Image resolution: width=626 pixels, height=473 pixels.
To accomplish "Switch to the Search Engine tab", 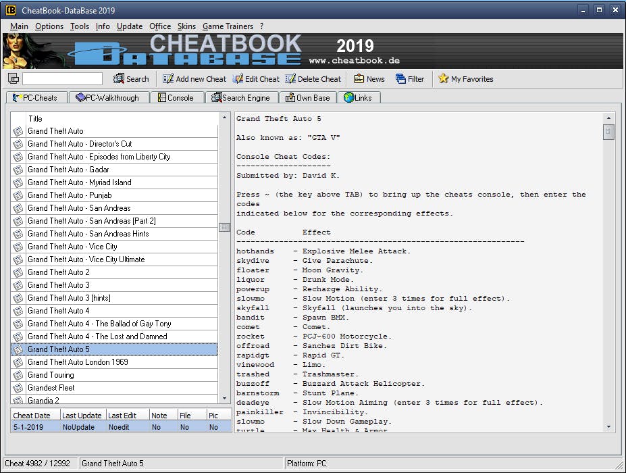I will (241, 97).
